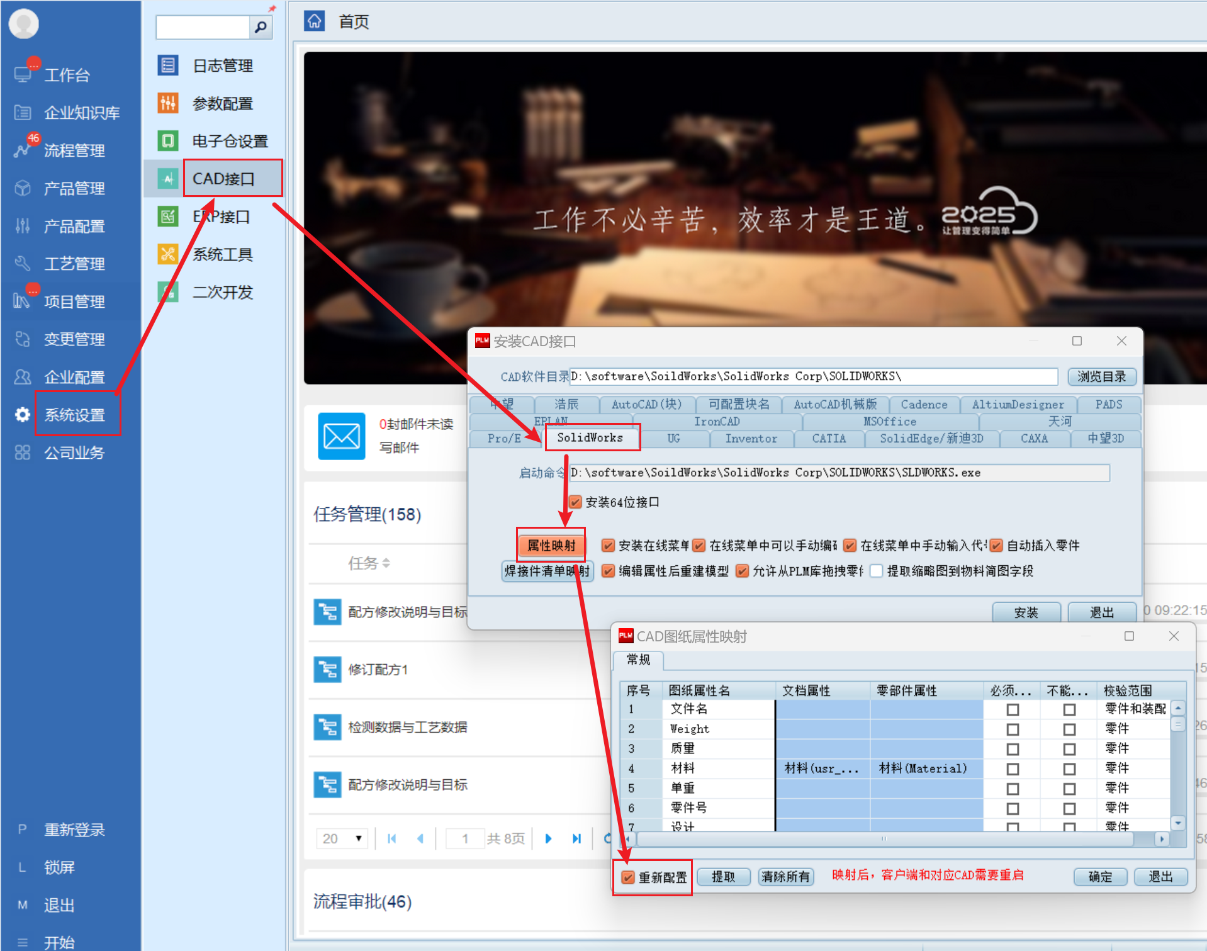
Task: Go to 流程管理 in the sidebar
Action: click(74, 150)
